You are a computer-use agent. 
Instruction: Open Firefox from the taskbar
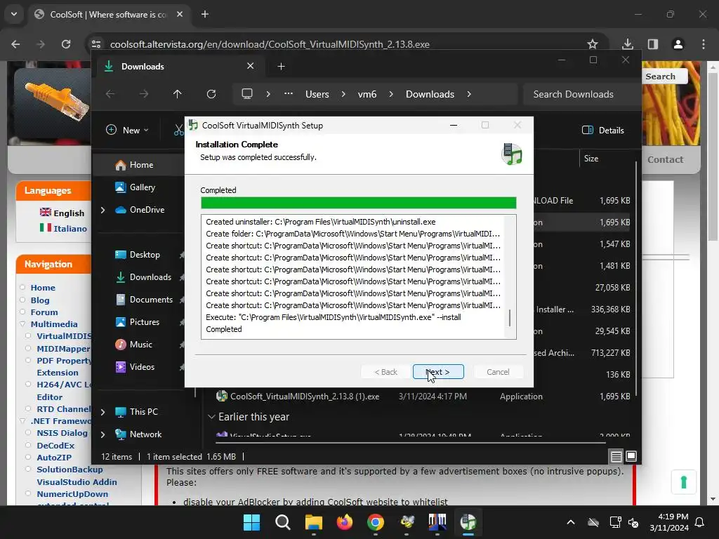[x=344, y=522]
